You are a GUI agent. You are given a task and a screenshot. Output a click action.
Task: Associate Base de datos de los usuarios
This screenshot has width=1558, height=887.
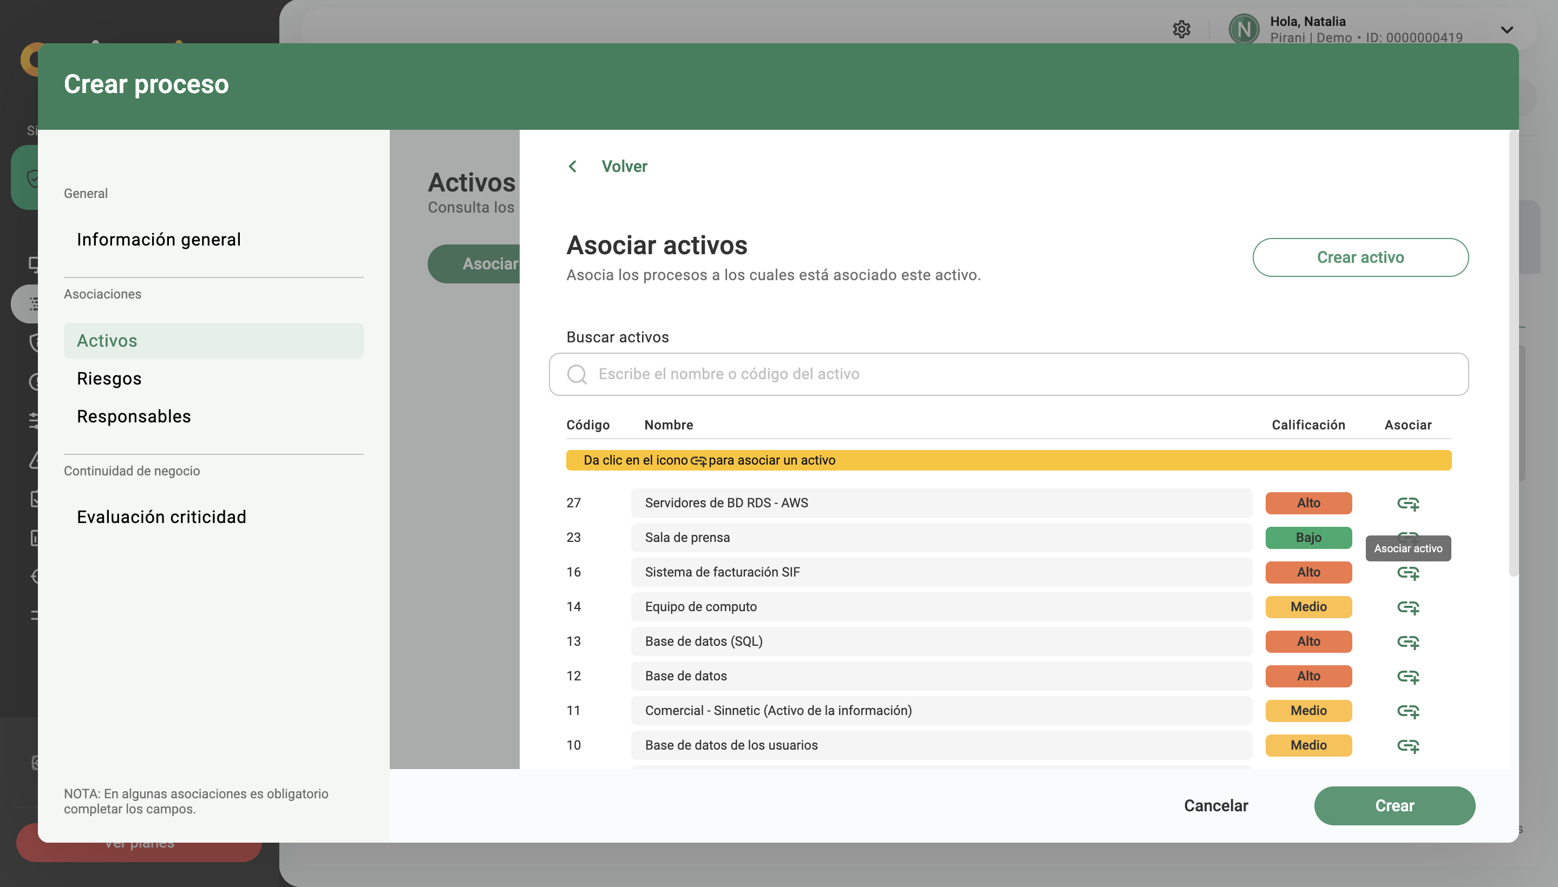(x=1408, y=746)
